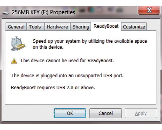Image resolution: width=162 pixels, height=130 pixels.
Task: Click the 'Speed up your system' description text
Action: pyautogui.click(x=90, y=44)
